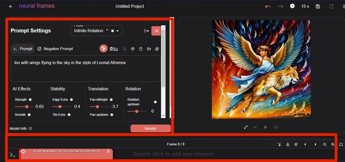Show info for the Infinite Rotation preset
The width and height of the screenshot is (345, 162).
pos(113,31)
